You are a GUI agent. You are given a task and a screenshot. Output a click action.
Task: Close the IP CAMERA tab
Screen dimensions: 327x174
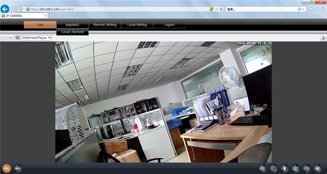tap(45, 16)
